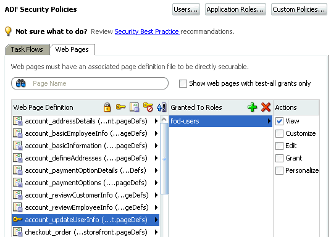Image resolution: width=331 pixels, height=237 pixels.
Task: Click the A-Z sort icon
Action: [x=162, y=107]
